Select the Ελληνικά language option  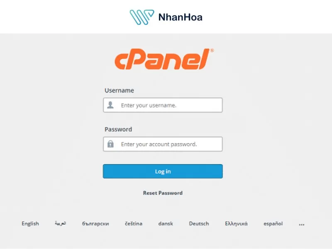tap(237, 224)
